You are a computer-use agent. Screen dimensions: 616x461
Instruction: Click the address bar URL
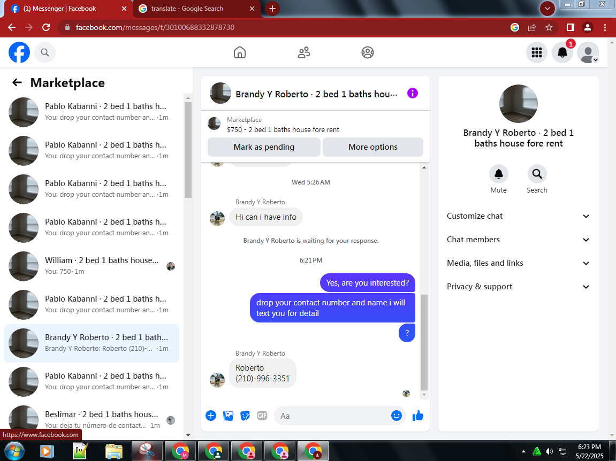[x=155, y=27]
